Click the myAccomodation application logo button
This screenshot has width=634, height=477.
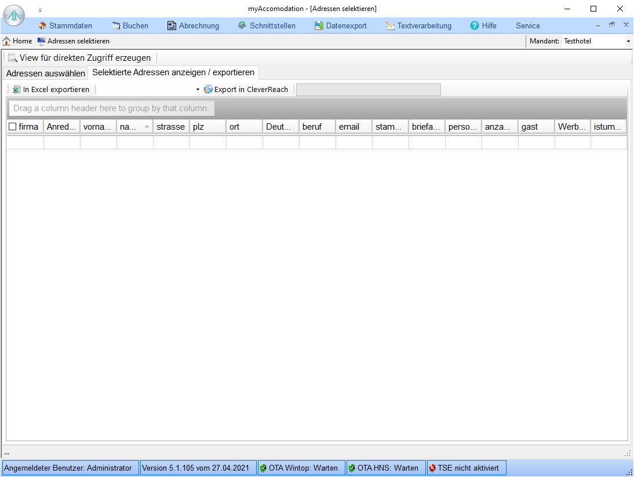(14, 15)
